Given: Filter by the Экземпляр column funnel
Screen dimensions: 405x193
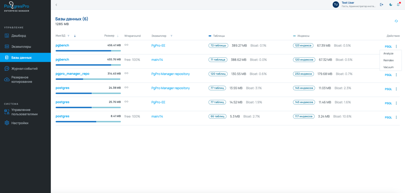Looking at the screenshot, I should click(x=171, y=36).
